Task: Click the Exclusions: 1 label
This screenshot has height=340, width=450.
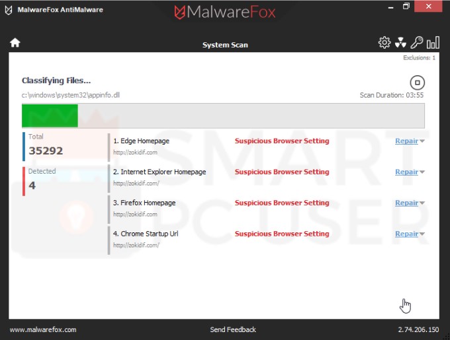Action: click(419, 58)
